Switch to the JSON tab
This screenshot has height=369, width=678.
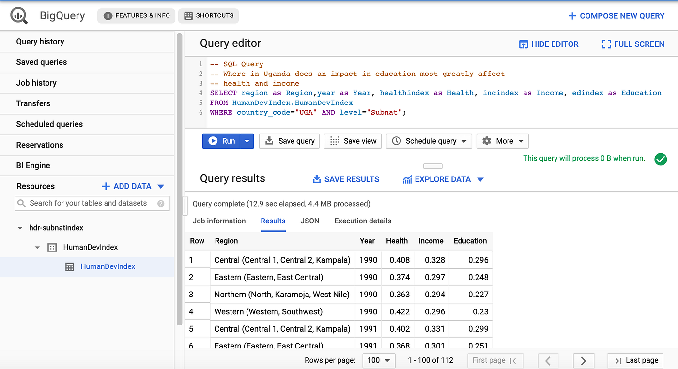[x=309, y=221]
